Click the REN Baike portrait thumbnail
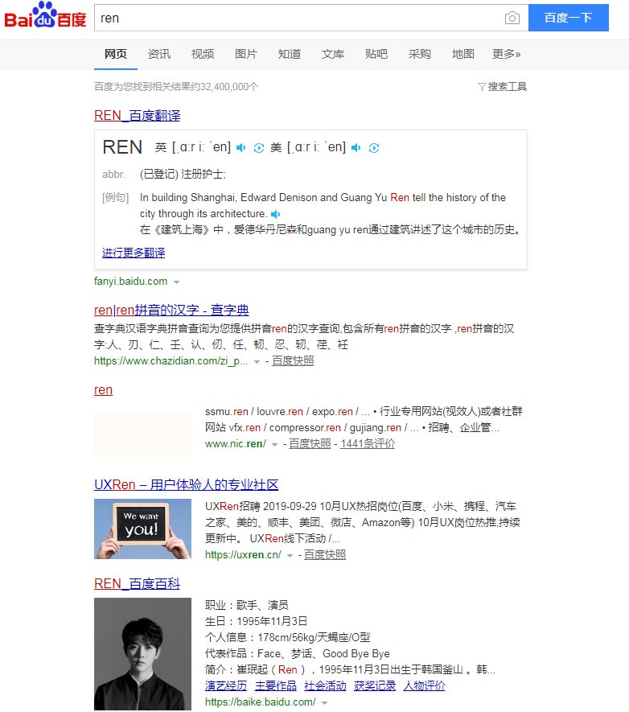Viewport: 629px width, 712px height. [x=142, y=654]
